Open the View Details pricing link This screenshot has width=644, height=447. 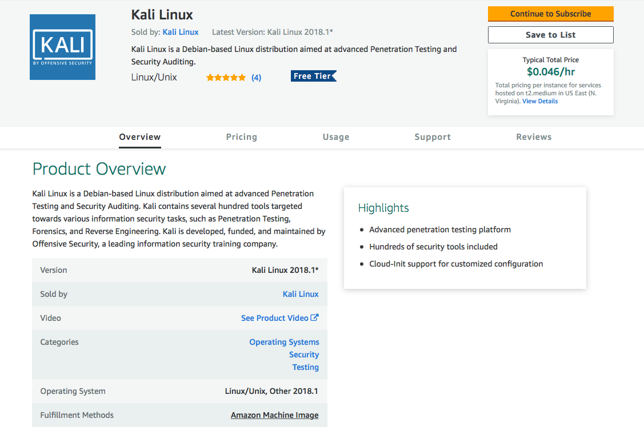[540, 101]
